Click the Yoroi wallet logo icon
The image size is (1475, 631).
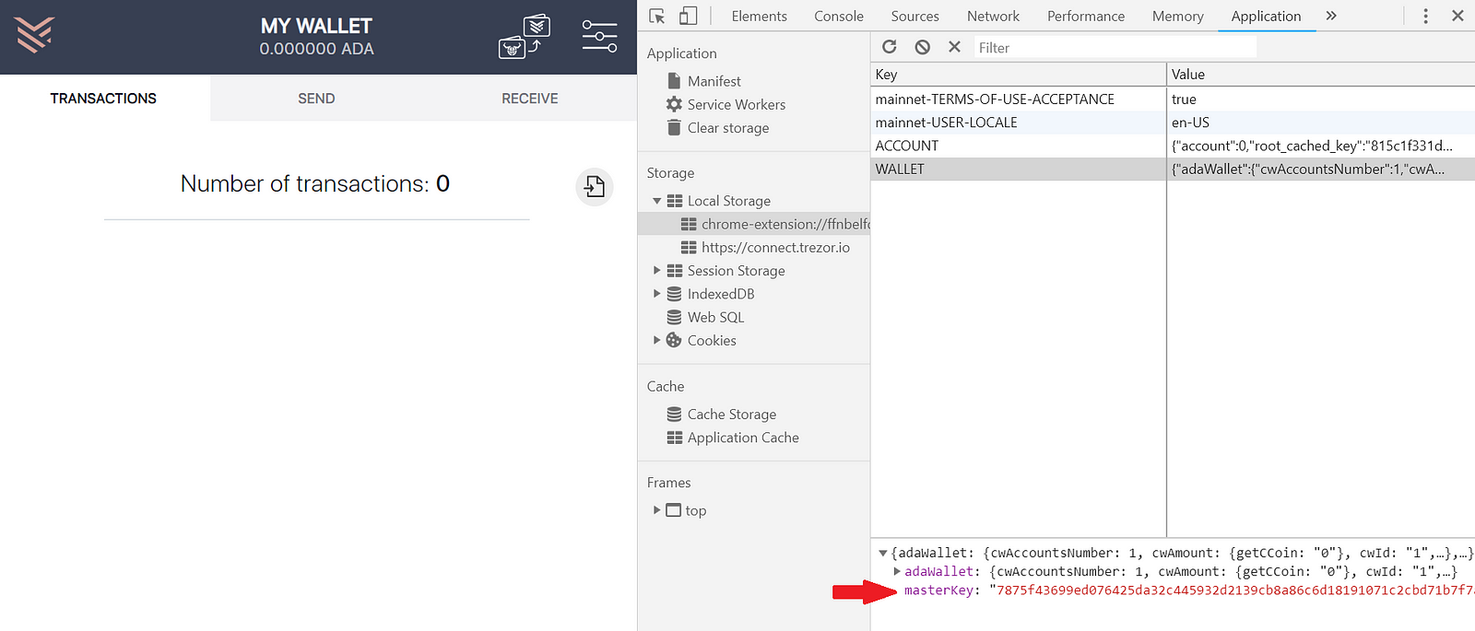[35, 35]
